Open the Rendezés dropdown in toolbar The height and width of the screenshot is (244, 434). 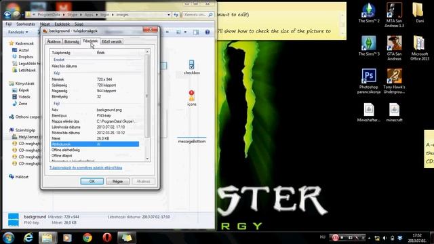click(18, 32)
